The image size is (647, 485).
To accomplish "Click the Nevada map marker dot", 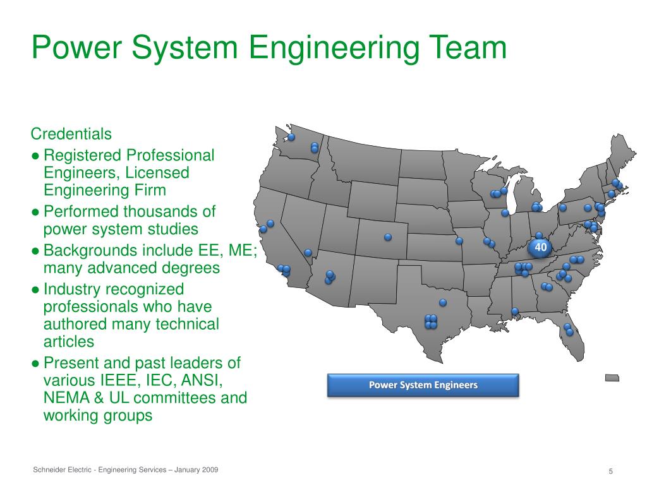I will point(308,253).
